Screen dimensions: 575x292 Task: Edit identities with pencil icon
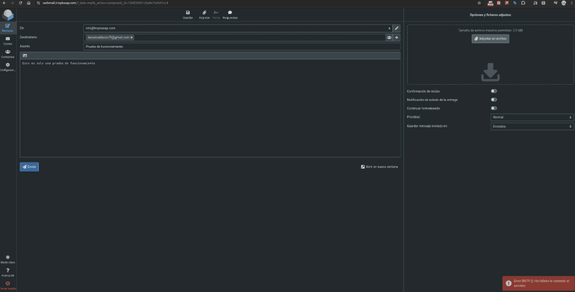point(396,28)
